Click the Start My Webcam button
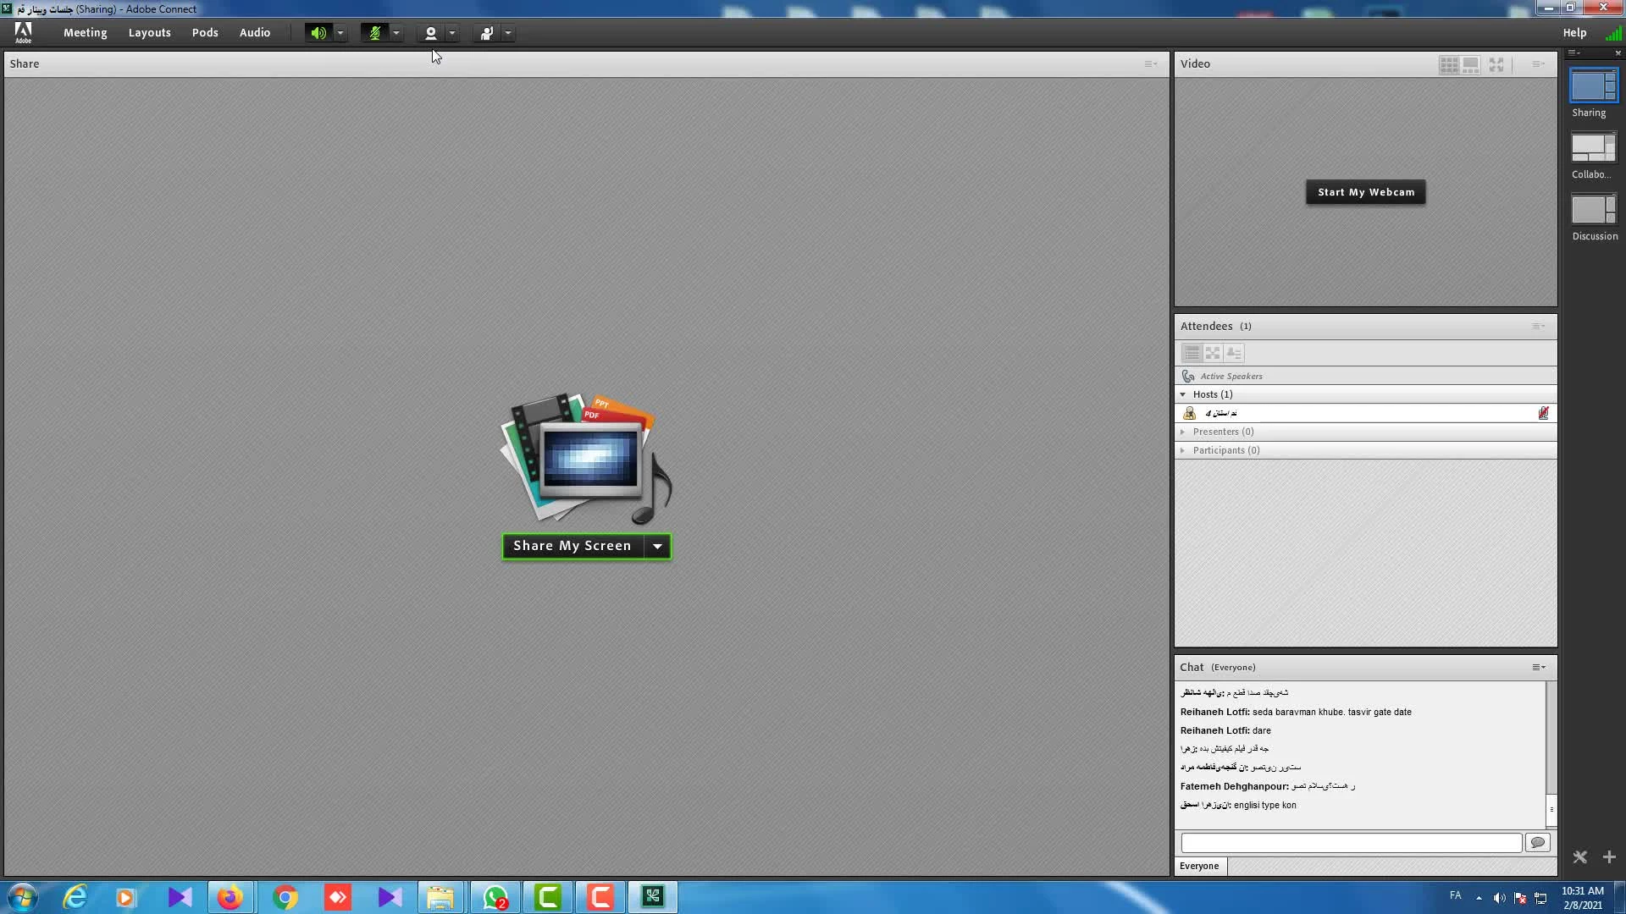Viewport: 1626px width, 914px height. click(1365, 192)
